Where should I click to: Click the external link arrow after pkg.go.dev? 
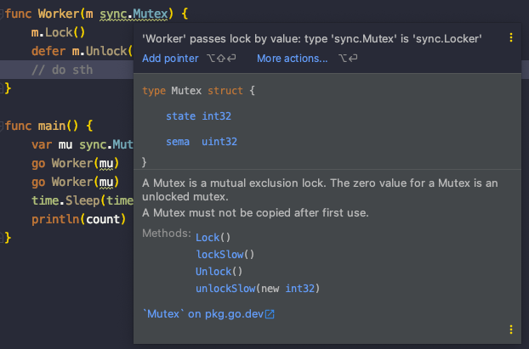[270, 314]
